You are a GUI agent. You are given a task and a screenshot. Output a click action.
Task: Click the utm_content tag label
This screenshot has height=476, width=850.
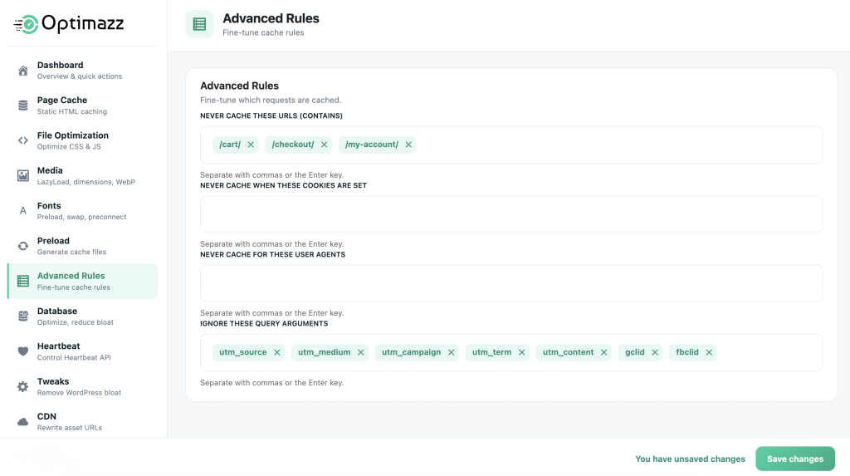[568, 352]
